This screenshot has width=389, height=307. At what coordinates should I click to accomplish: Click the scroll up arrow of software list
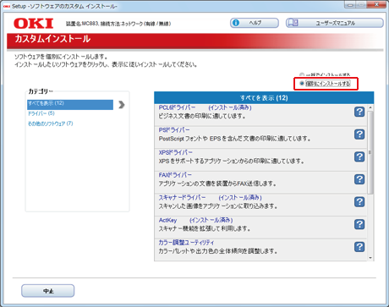click(370, 107)
